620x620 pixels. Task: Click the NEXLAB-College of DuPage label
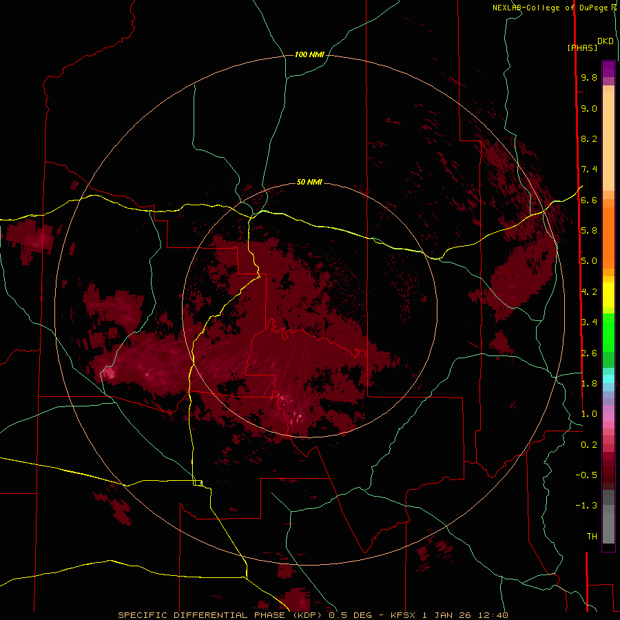(551, 8)
